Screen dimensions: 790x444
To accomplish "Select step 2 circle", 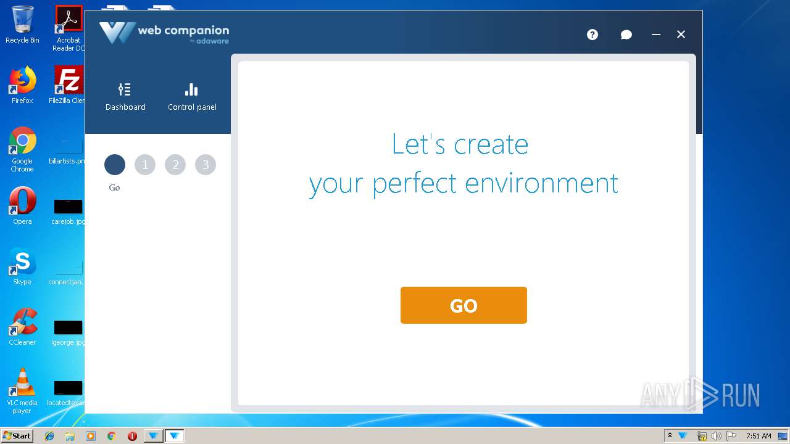I will [x=175, y=165].
